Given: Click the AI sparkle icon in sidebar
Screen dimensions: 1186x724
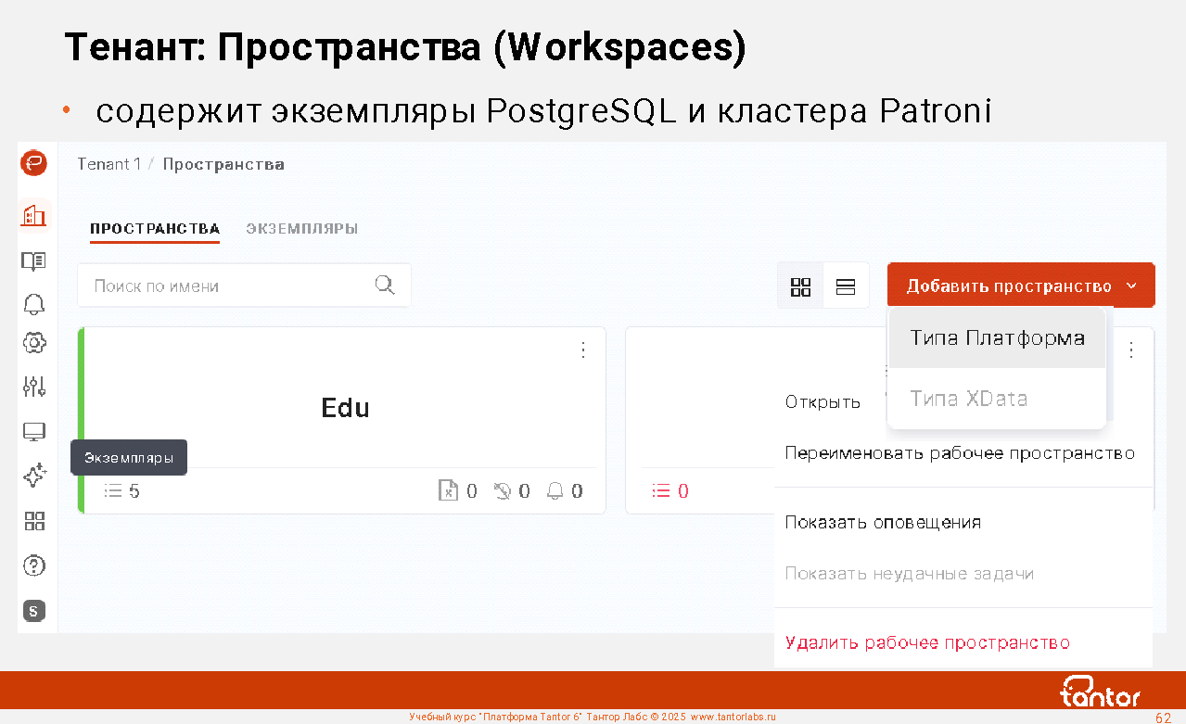Looking at the screenshot, I should click(x=34, y=476).
